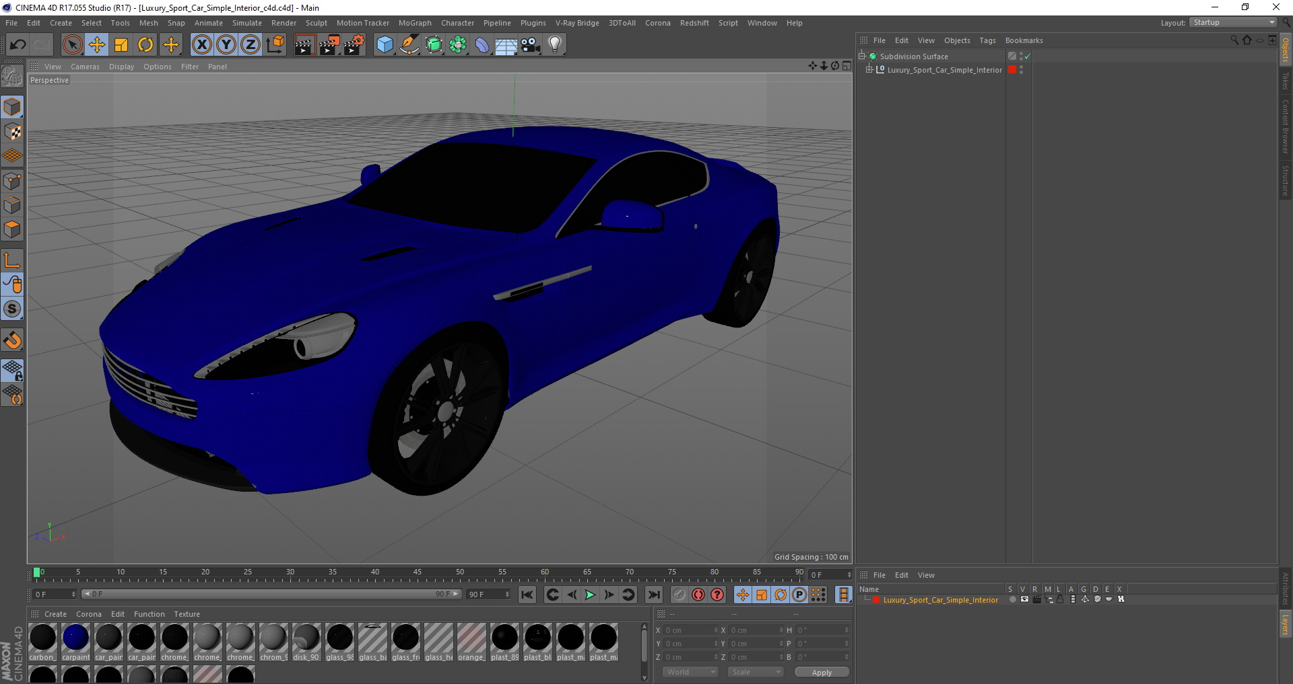Click the end frame 90 F field
Screen dimensions: 1293x684
(489, 595)
